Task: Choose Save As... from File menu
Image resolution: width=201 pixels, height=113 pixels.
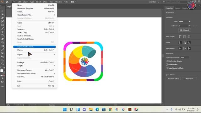Action: 34,29
